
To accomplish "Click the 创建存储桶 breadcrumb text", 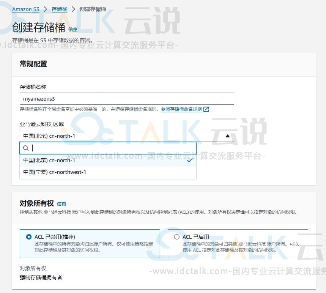I will (93, 9).
